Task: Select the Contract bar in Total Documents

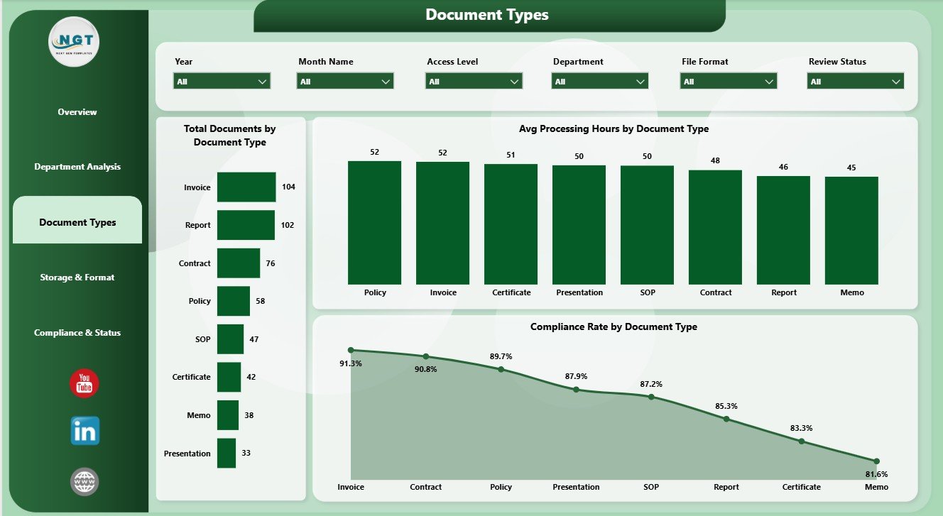Action: [239, 263]
